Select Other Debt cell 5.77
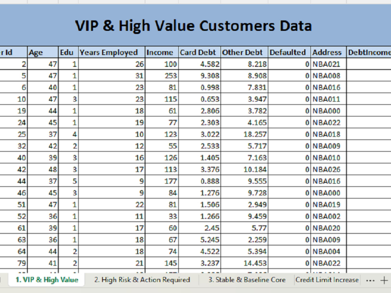Viewport: 391px width, 293px height. (x=244, y=228)
